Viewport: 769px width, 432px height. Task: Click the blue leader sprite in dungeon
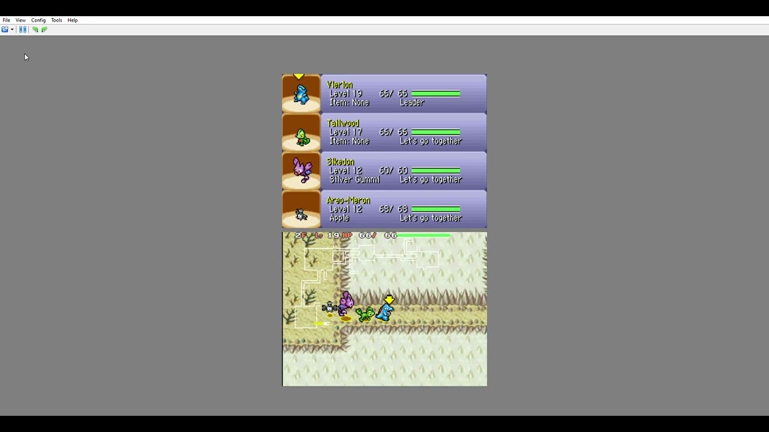pos(386,312)
